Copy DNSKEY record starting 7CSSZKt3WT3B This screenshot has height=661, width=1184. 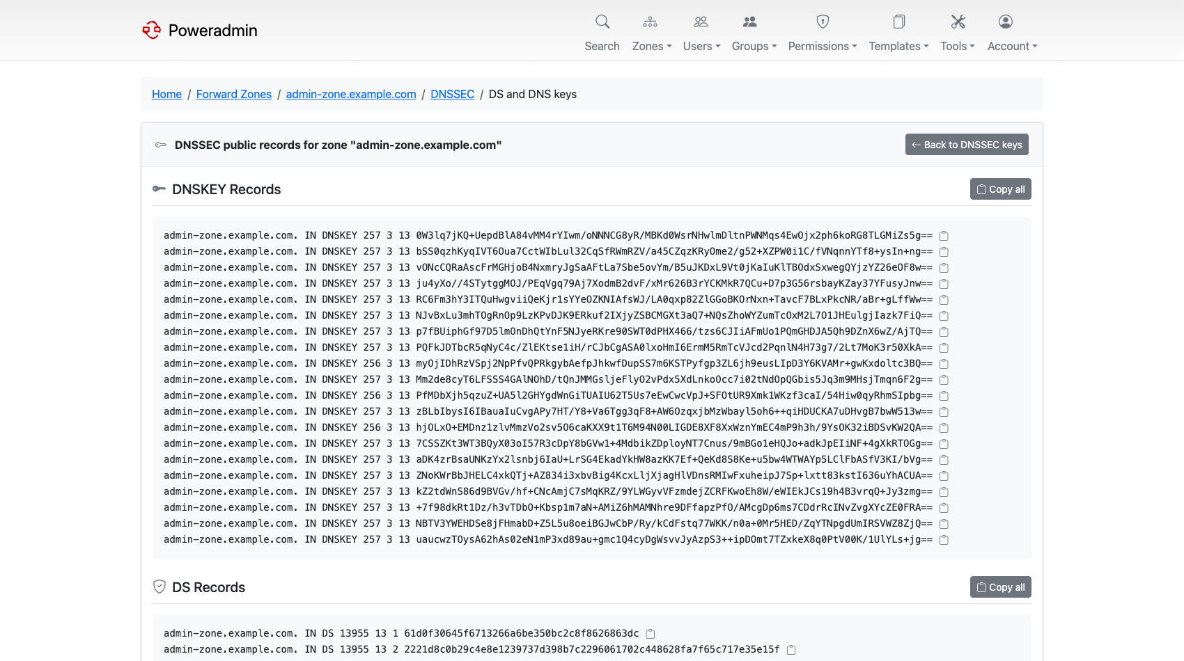pyautogui.click(x=944, y=444)
